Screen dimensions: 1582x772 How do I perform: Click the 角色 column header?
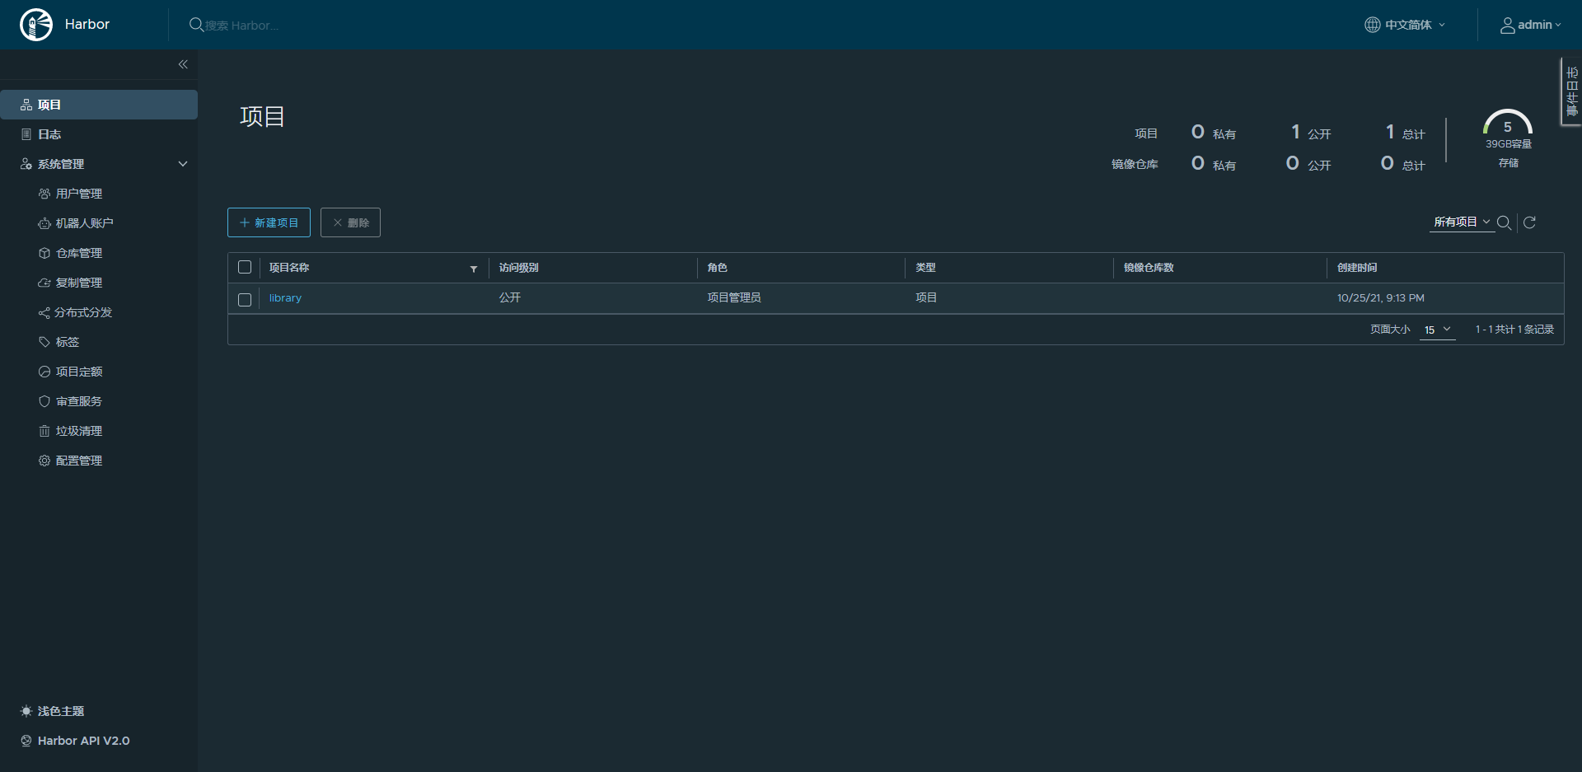tap(717, 268)
